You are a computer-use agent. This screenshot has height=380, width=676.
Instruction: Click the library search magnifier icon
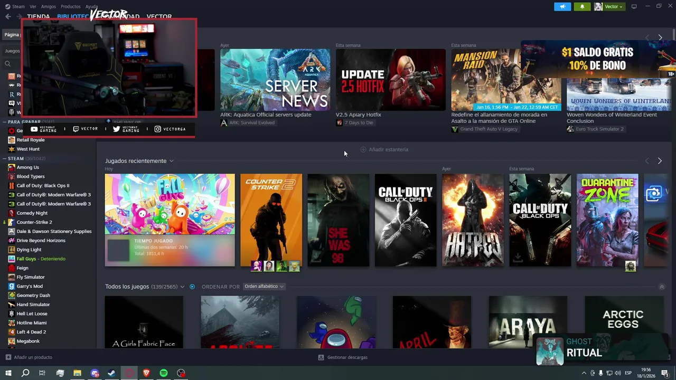7,63
